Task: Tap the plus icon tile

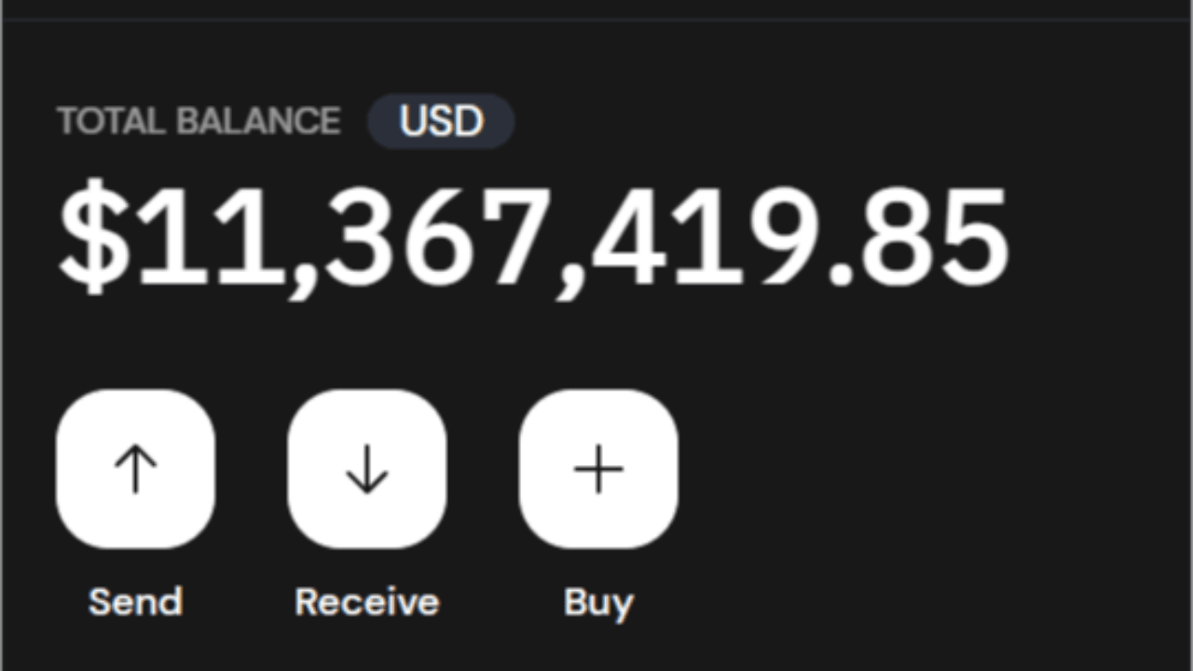Action: click(597, 469)
